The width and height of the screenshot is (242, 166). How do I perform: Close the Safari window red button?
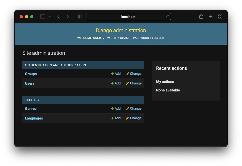point(21,17)
